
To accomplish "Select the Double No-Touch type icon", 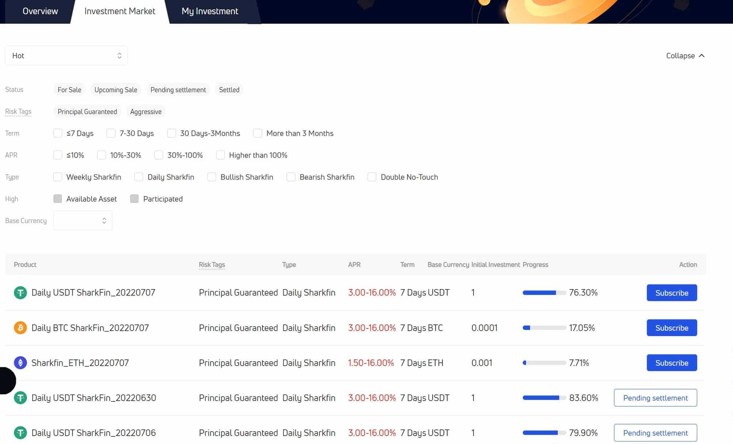I will click(373, 177).
